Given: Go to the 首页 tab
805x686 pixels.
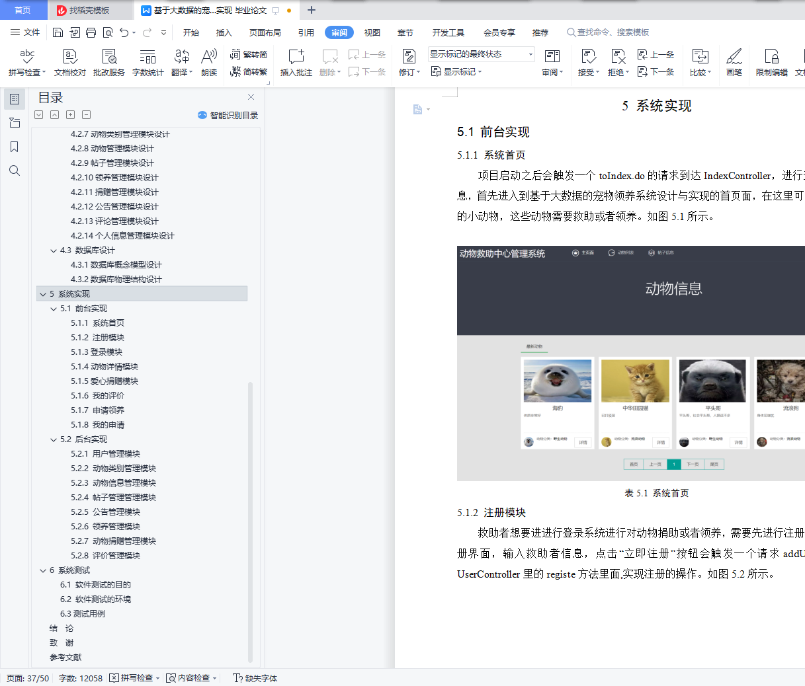Looking at the screenshot, I should tap(23, 10).
